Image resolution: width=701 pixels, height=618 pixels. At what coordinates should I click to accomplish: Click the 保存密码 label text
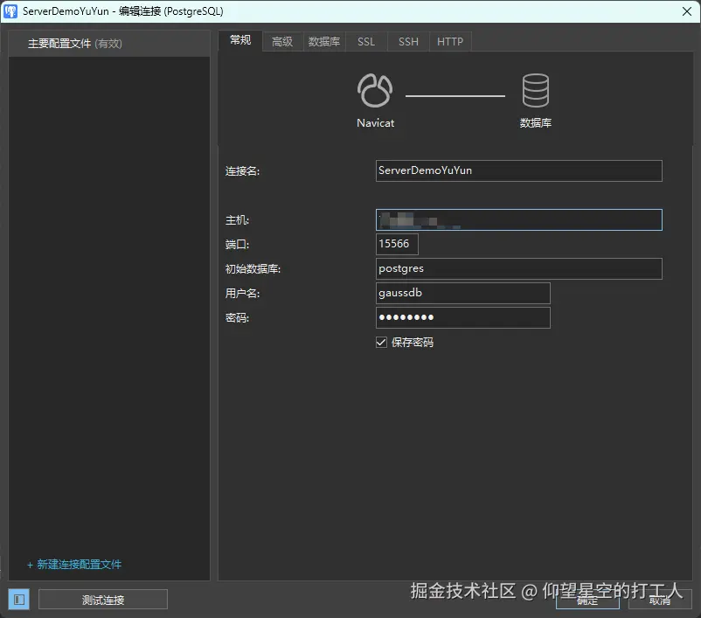click(413, 343)
